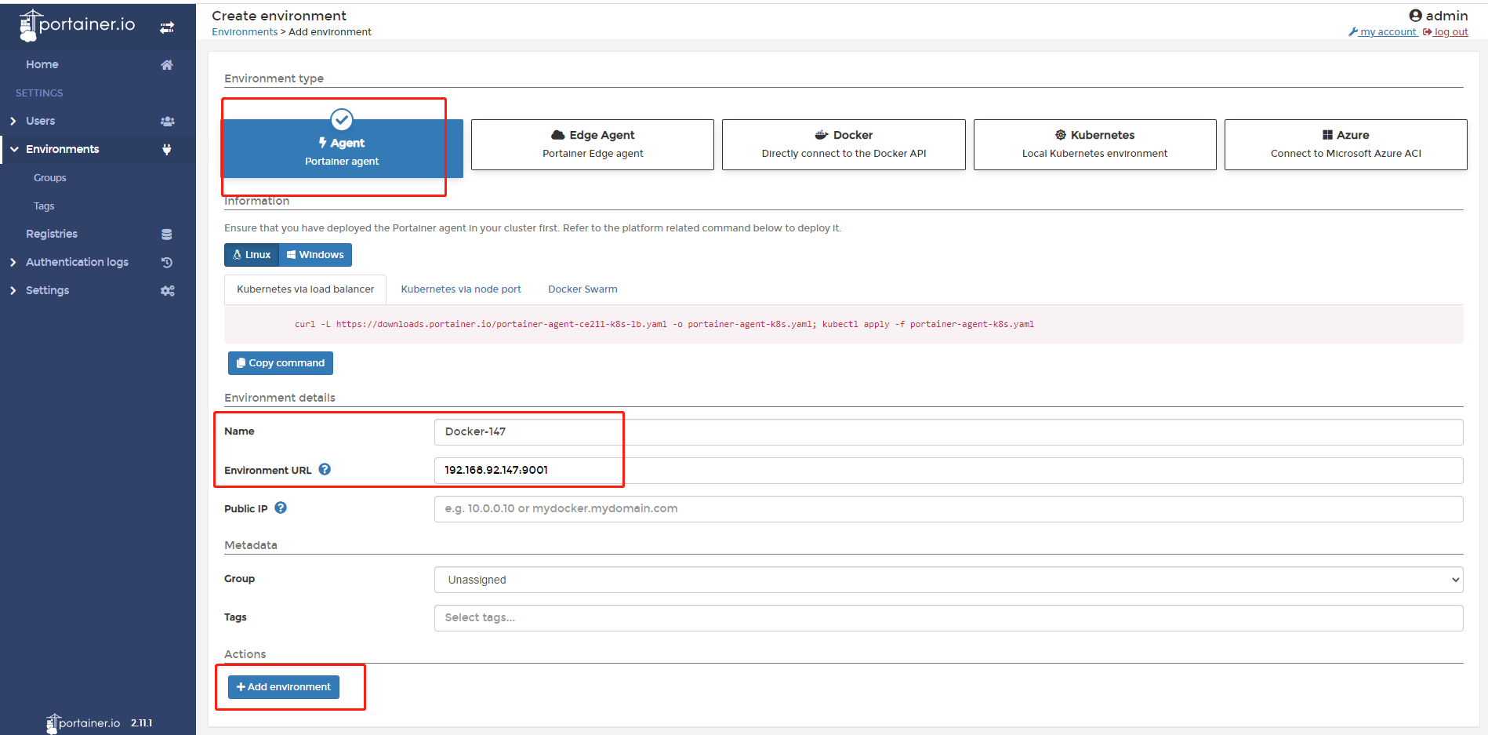The height and width of the screenshot is (735, 1488).
Task: Click the Users group icon
Action: (x=167, y=121)
